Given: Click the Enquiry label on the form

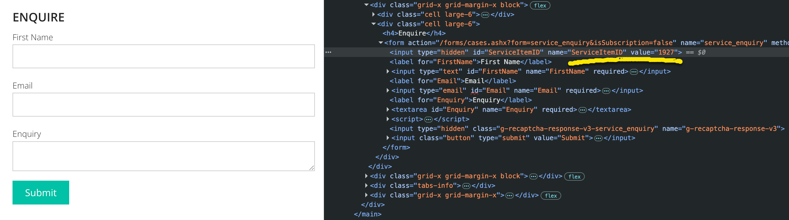Looking at the screenshot, I should pos(27,134).
